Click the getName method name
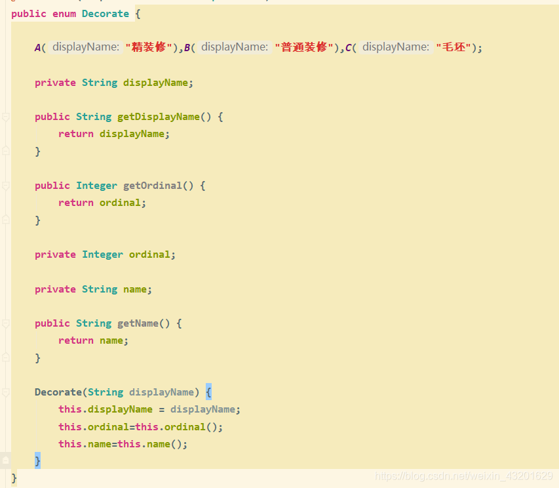The image size is (559, 488). click(138, 323)
